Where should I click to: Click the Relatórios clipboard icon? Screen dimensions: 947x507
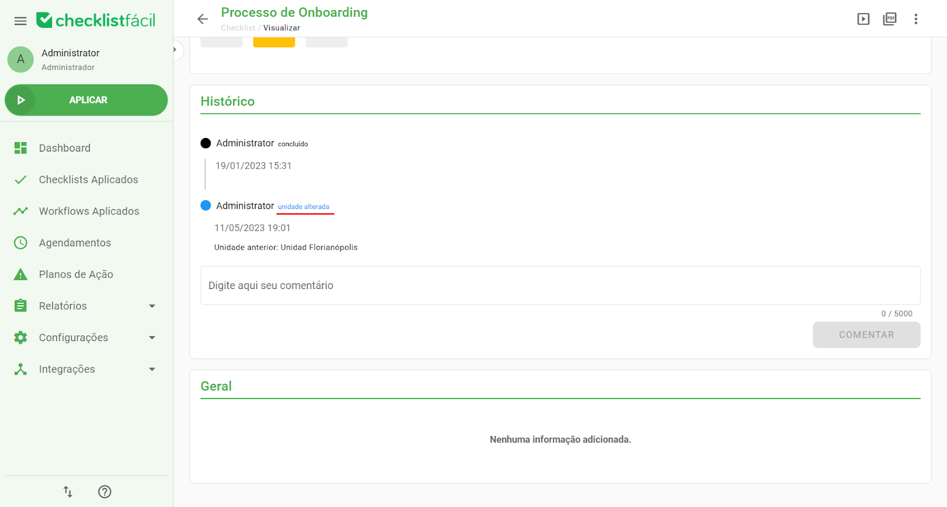pos(21,306)
